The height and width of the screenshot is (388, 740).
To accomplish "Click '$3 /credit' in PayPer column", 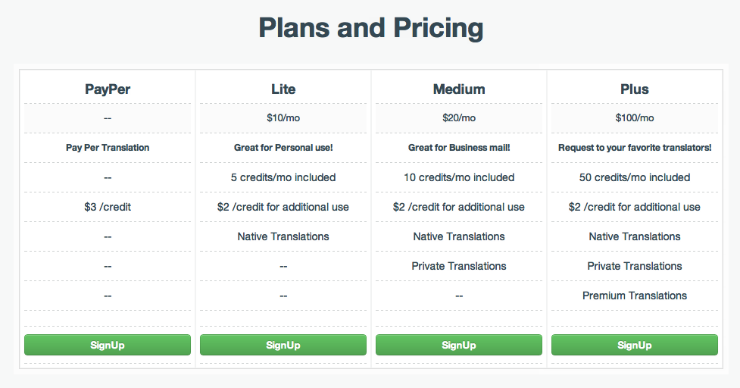I will pyautogui.click(x=108, y=207).
